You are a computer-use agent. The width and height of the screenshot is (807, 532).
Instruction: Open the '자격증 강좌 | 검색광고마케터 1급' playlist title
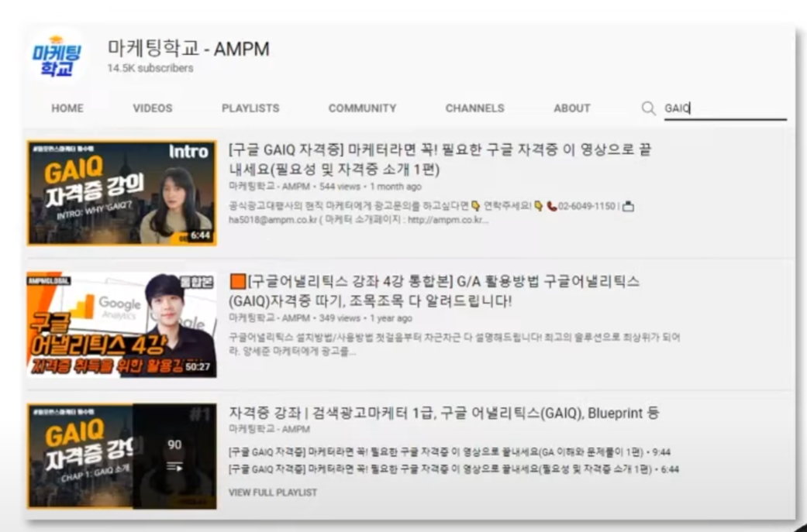[x=443, y=413]
